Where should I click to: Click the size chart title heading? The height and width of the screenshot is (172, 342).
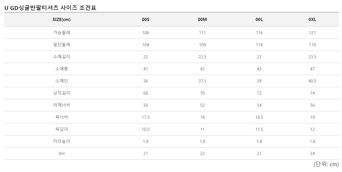click(x=50, y=8)
